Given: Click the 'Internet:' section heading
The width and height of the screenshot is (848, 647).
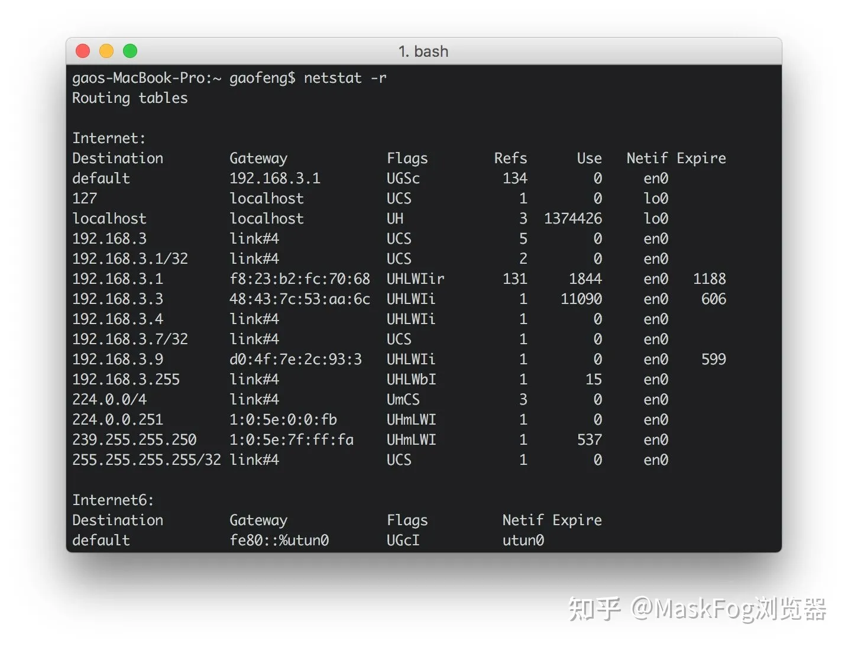Looking at the screenshot, I should click(109, 138).
